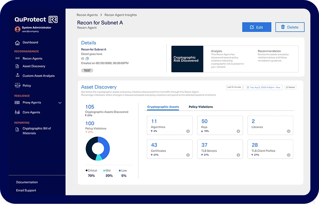Expand the Proxy Agents submenu chevron
The width and height of the screenshot is (319, 206).
[x=60, y=103]
